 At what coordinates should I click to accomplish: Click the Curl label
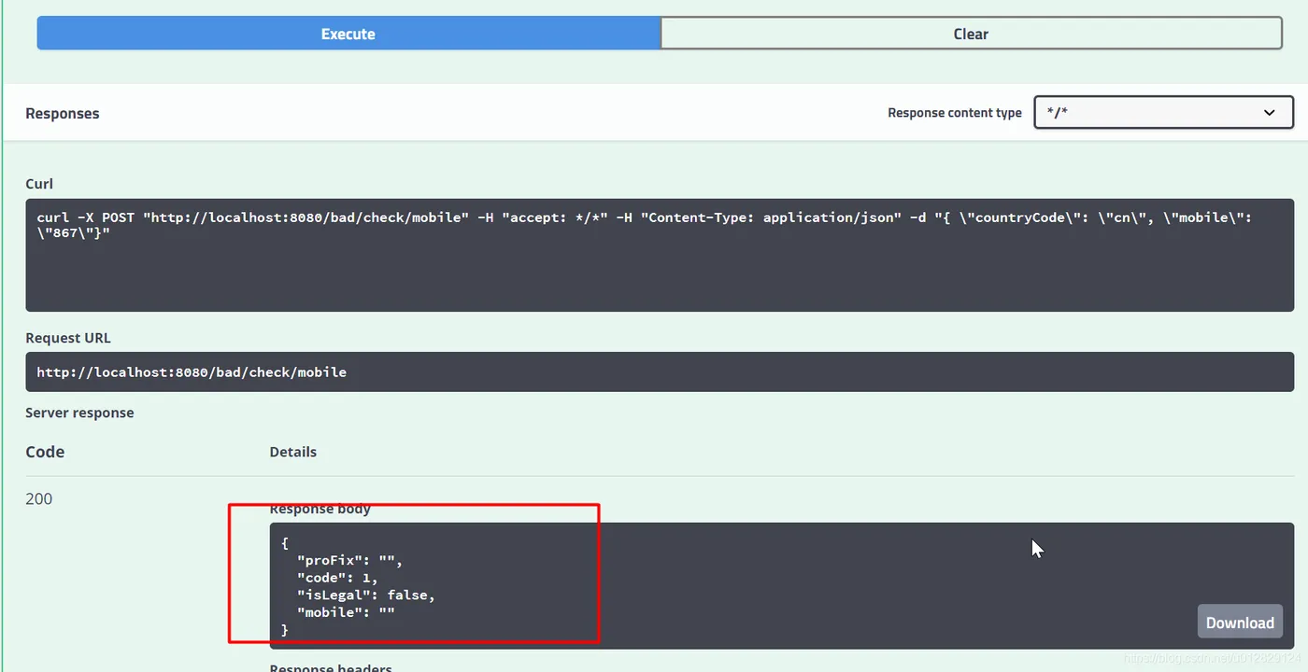pyautogui.click(x=39, y=184)
